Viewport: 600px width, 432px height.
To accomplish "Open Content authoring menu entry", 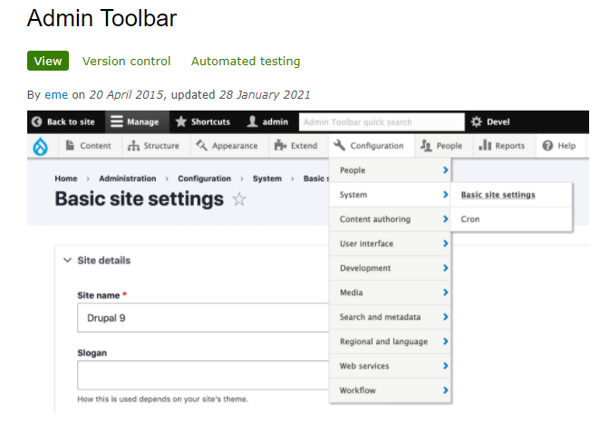I will [390, 219].
